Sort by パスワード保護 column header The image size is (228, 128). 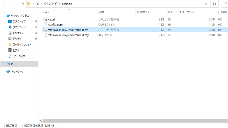point(176,12)
